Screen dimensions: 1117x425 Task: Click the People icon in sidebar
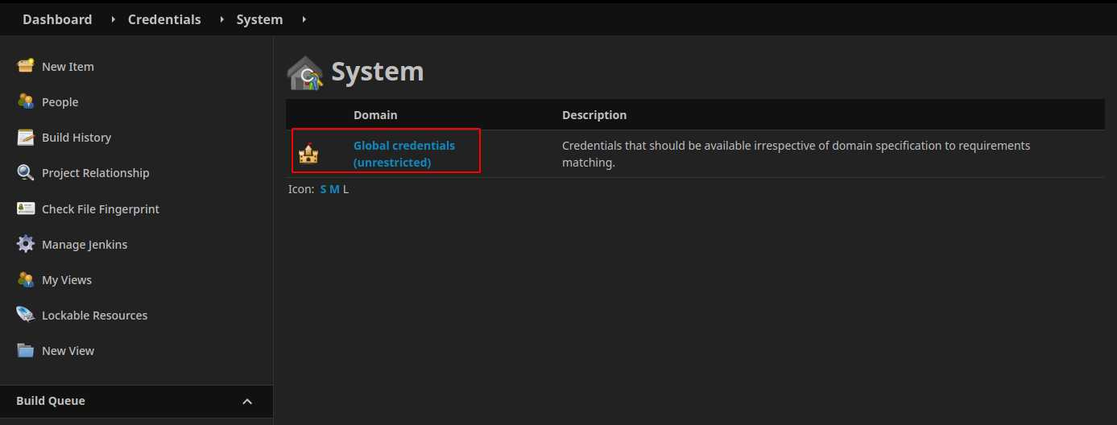pos(26,101)
